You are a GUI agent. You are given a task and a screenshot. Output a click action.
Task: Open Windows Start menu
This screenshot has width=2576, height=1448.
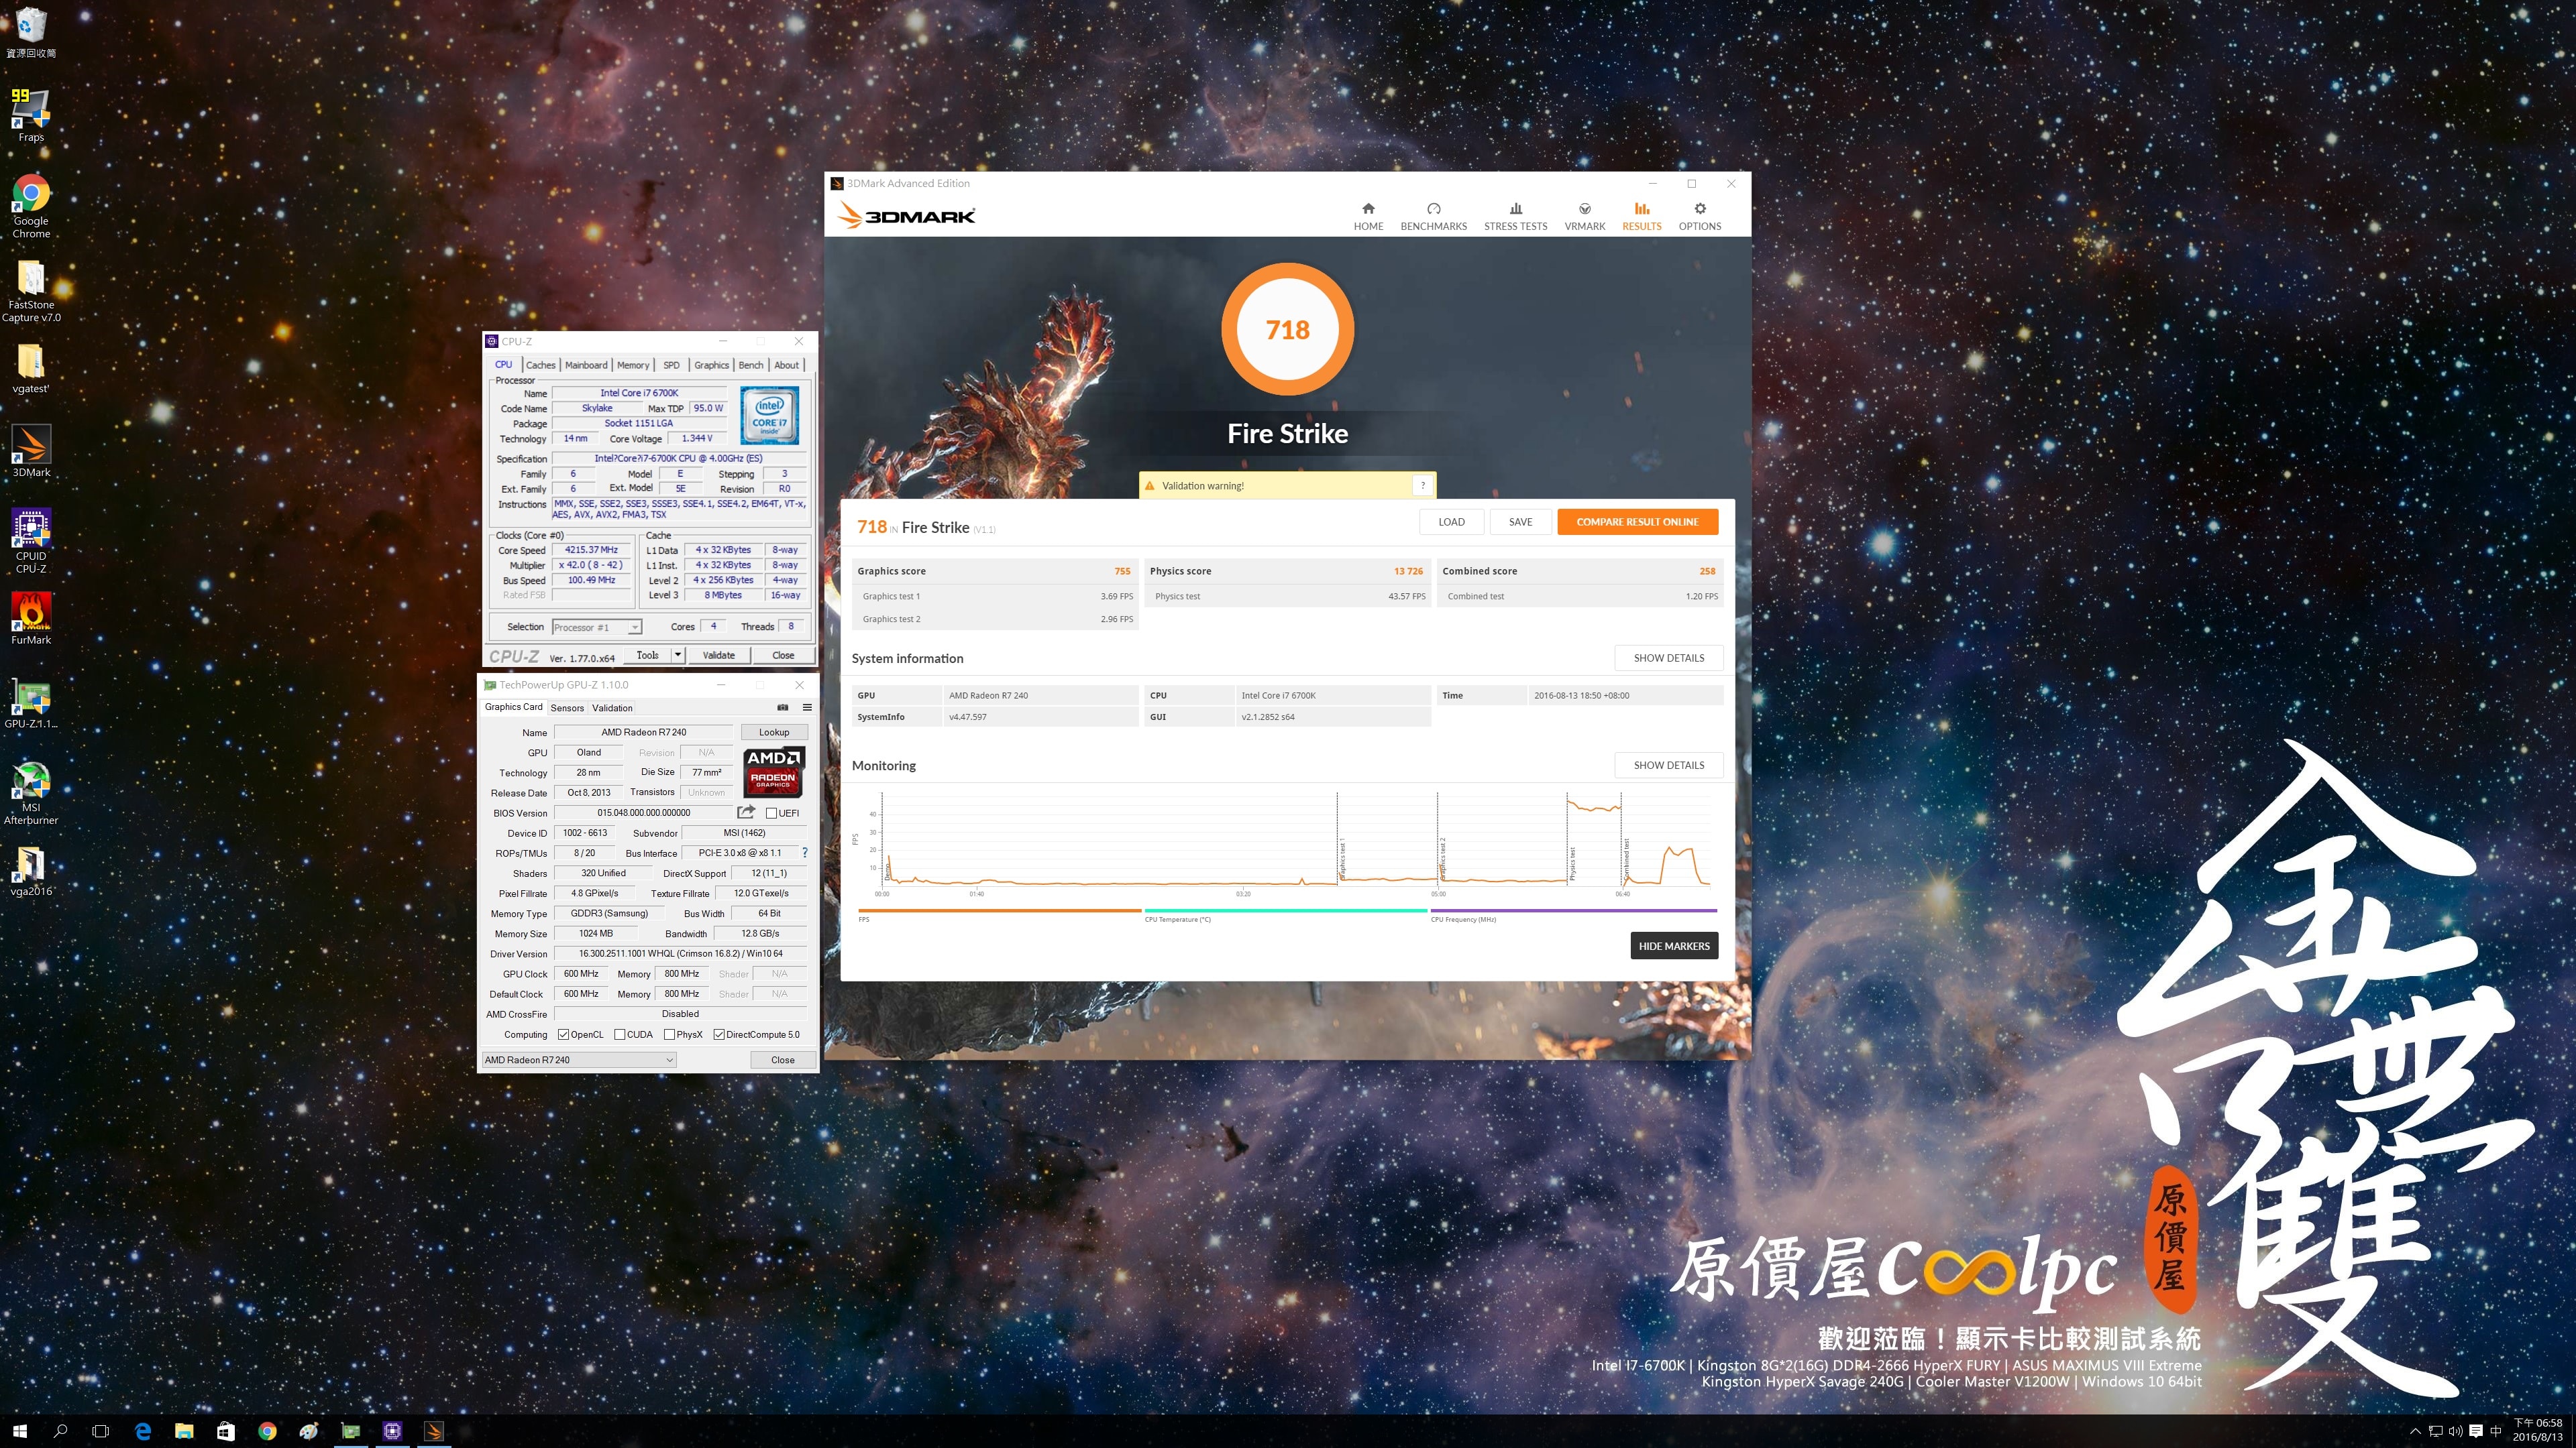pos(20,1431)
